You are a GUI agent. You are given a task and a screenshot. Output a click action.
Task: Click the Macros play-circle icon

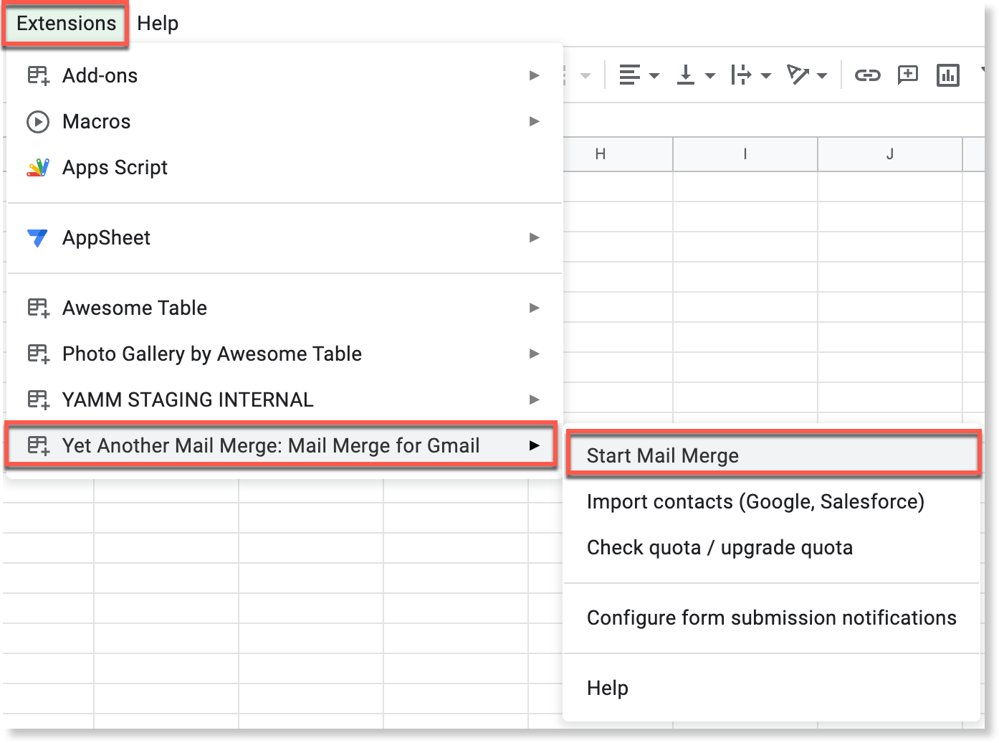point(38,122)
